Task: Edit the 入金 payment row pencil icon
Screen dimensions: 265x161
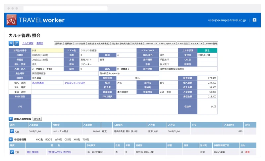Action: (12, 131)
